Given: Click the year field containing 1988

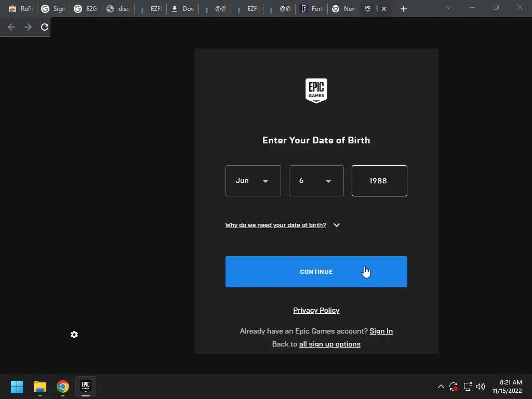Looking at the screenshot, I should 379,181.
